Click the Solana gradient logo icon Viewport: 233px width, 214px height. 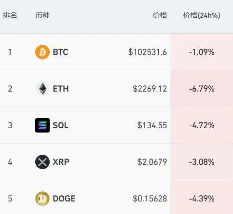42,125
